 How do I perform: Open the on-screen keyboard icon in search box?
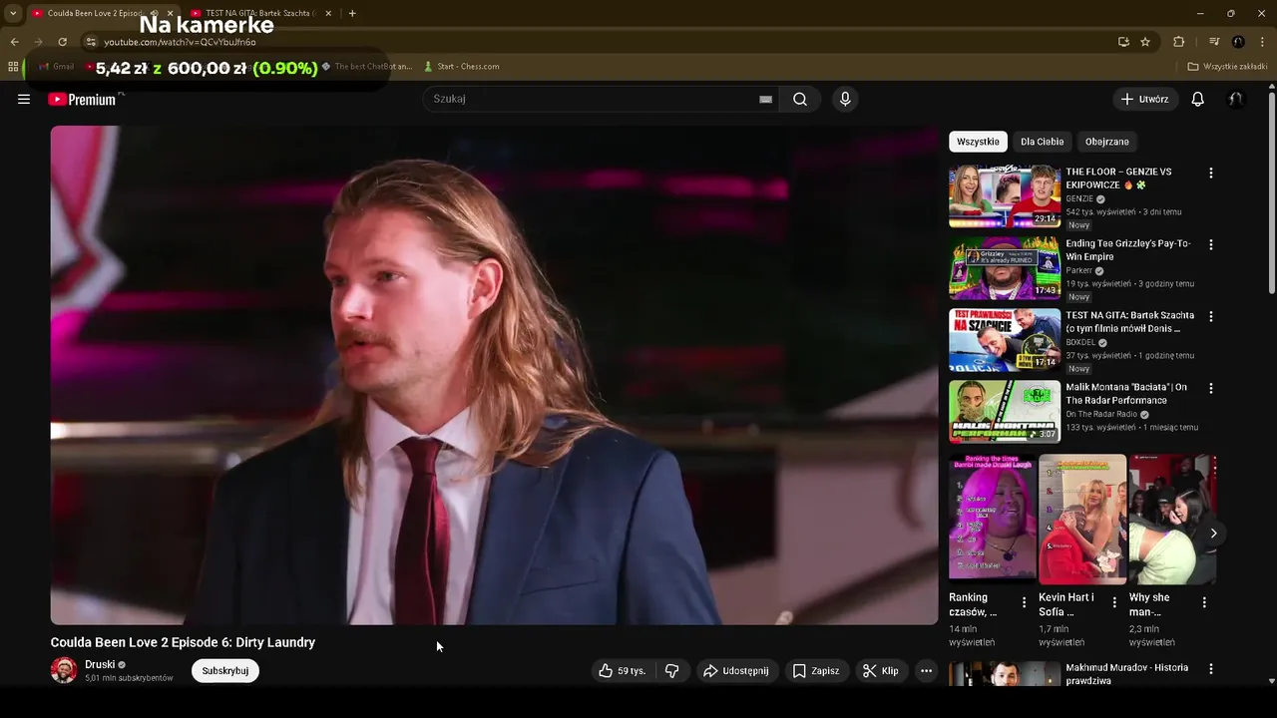pyautogui.click(x=765, y=99)
